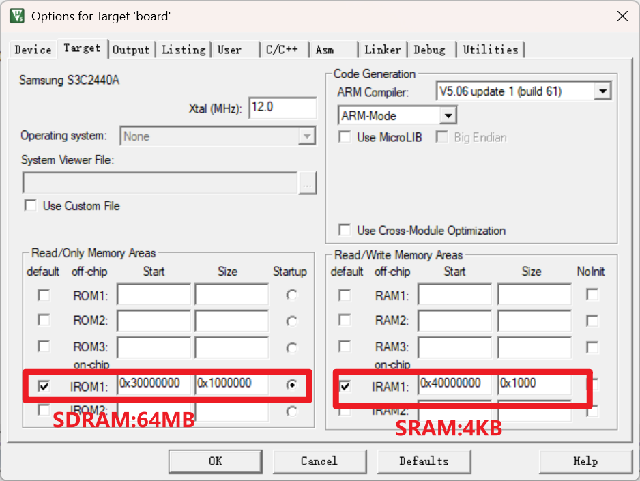Image resolution: width=640 pixels, height=481 pixels.
Task: Click the RAM2 Size field
Action: (x=534, y=321)
